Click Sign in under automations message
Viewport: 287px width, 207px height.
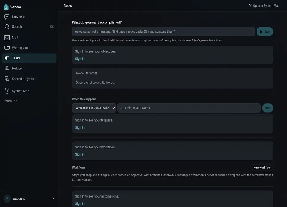pos(80,203)
